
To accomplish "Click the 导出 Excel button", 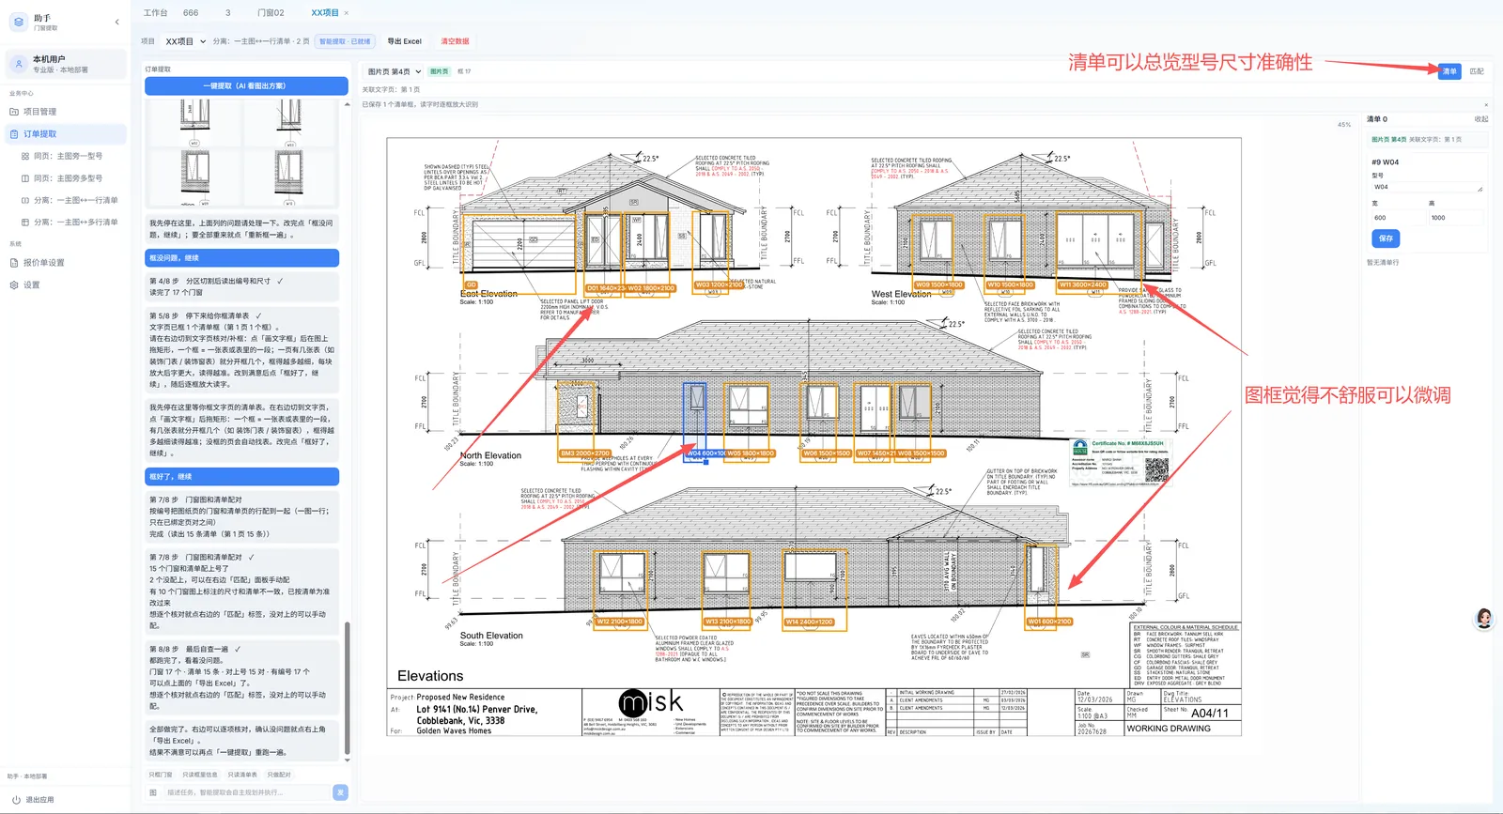I will (405, 41).
